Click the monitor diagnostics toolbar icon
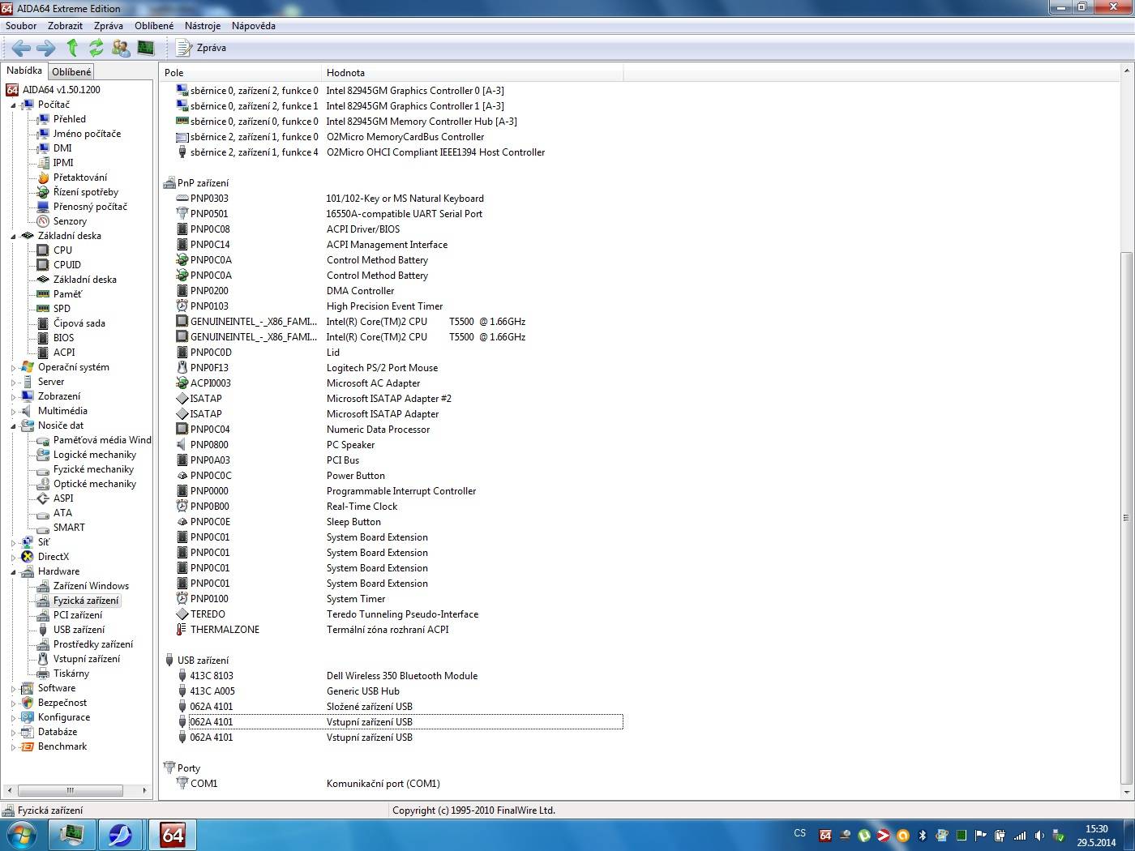The width and height of the screenshot is (1135, 851). tap(146, 48)
